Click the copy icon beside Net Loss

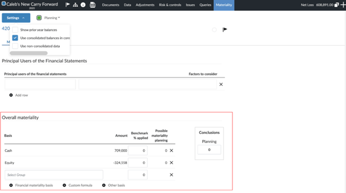tap(337, 4)
